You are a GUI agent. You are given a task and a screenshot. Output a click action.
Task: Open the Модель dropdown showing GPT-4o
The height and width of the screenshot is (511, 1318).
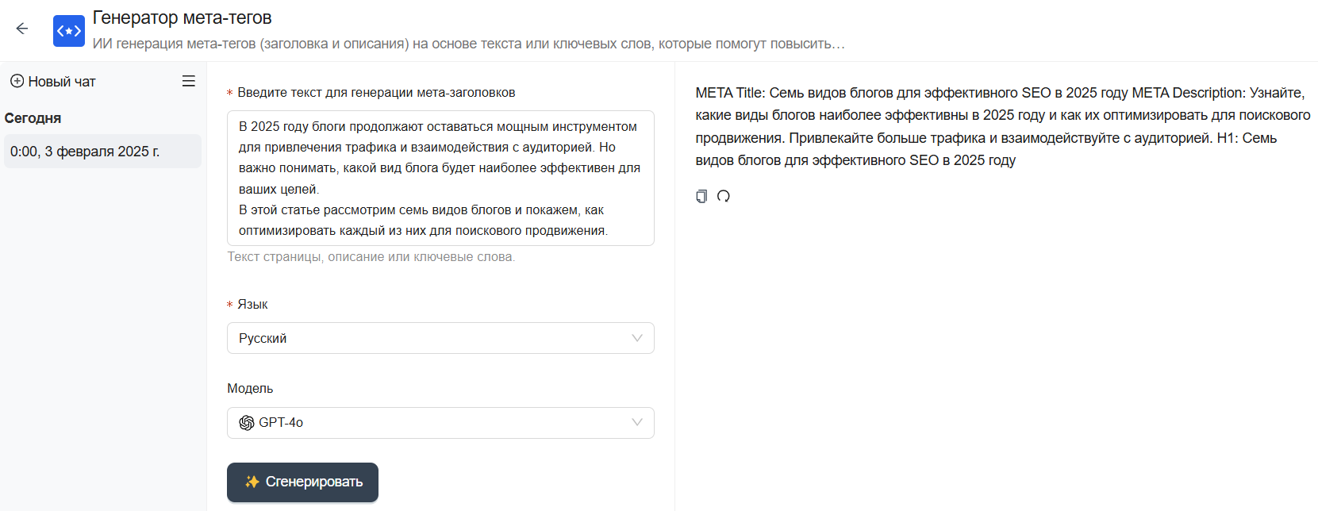(x=428, y=423)
